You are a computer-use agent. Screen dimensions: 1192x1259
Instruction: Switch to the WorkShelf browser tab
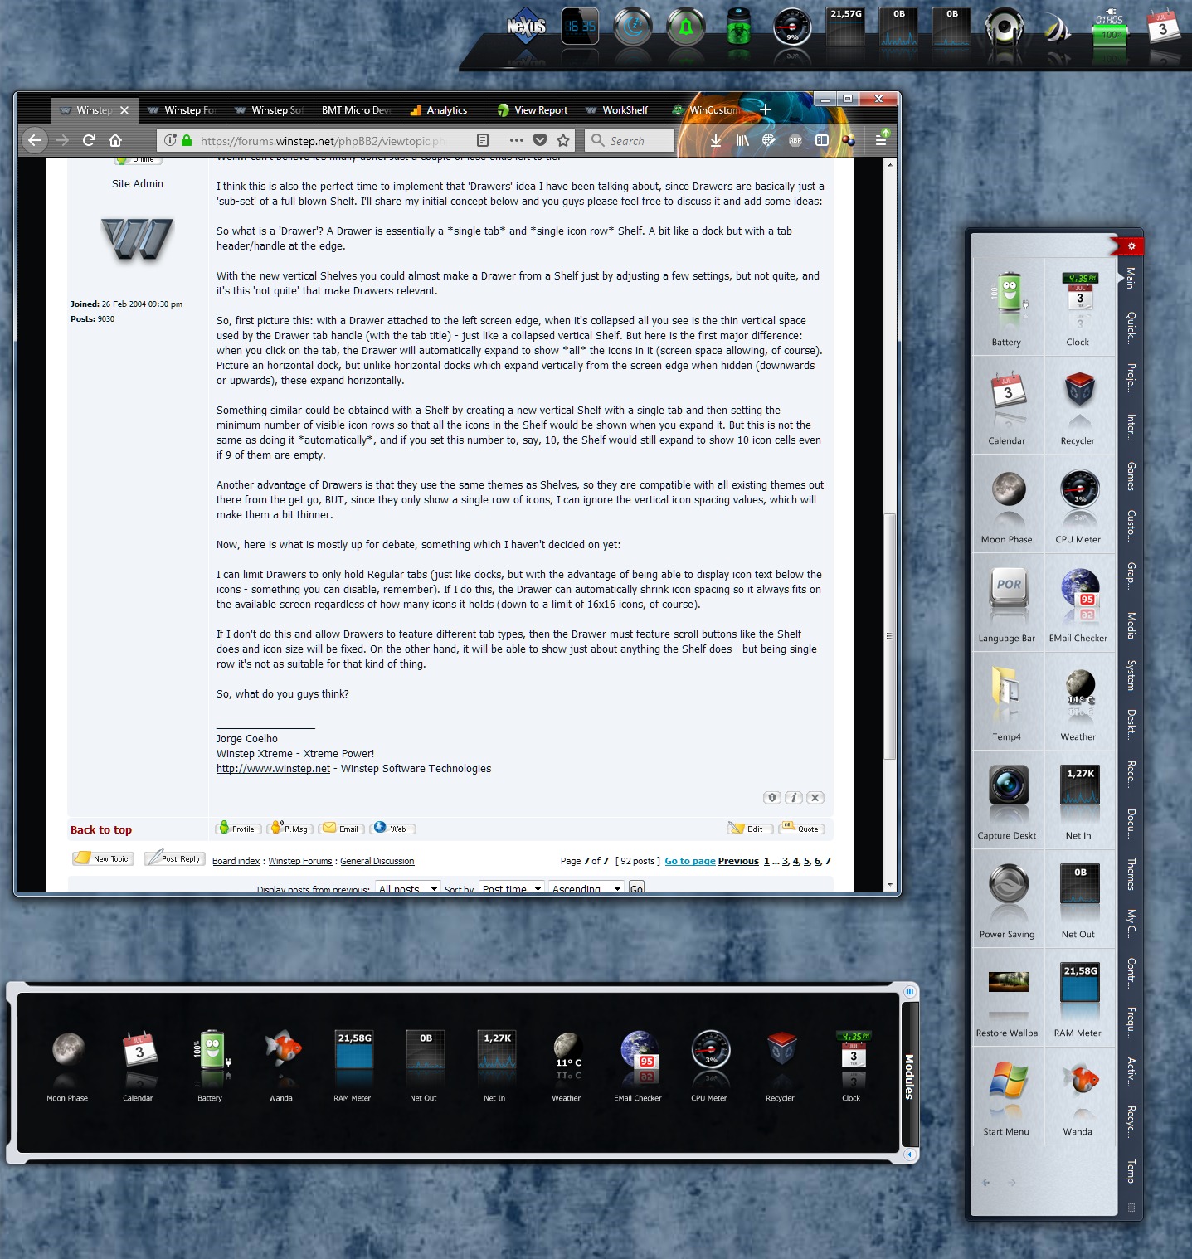tap(620, 110)
